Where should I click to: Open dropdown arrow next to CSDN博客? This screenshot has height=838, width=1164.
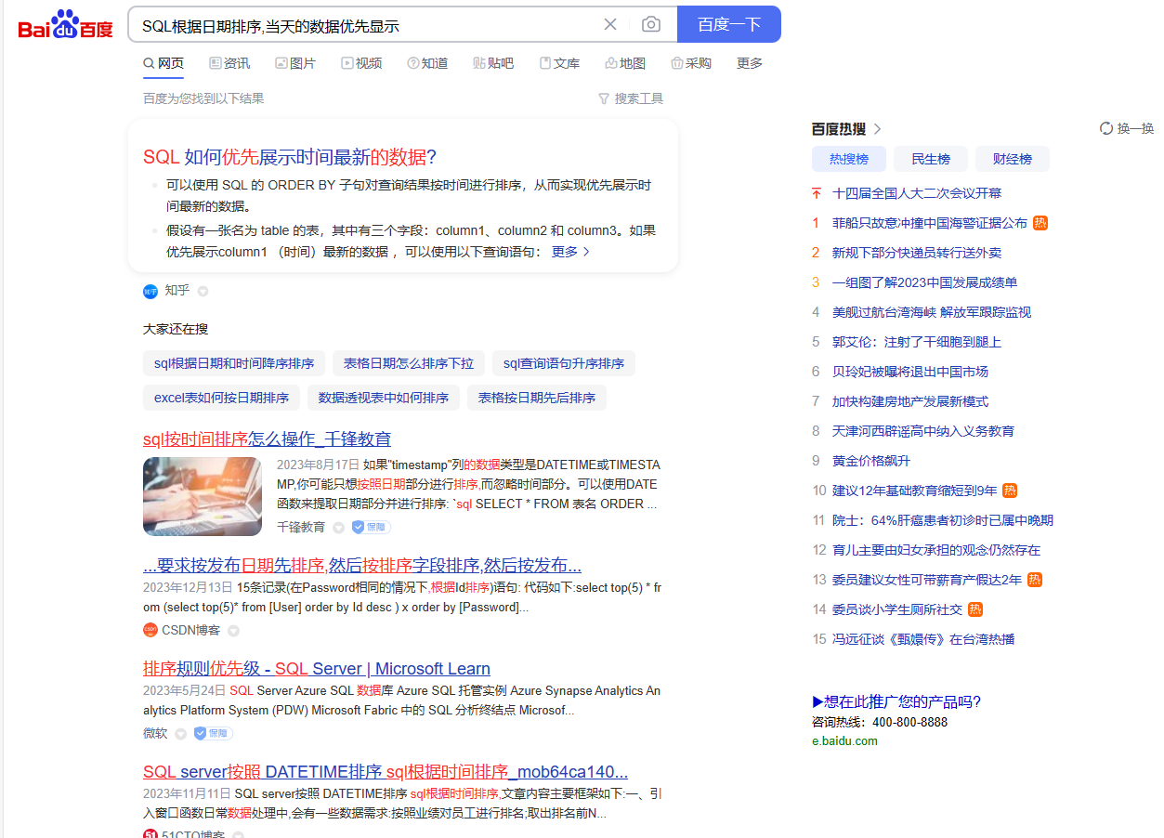[x=233, y=631]
